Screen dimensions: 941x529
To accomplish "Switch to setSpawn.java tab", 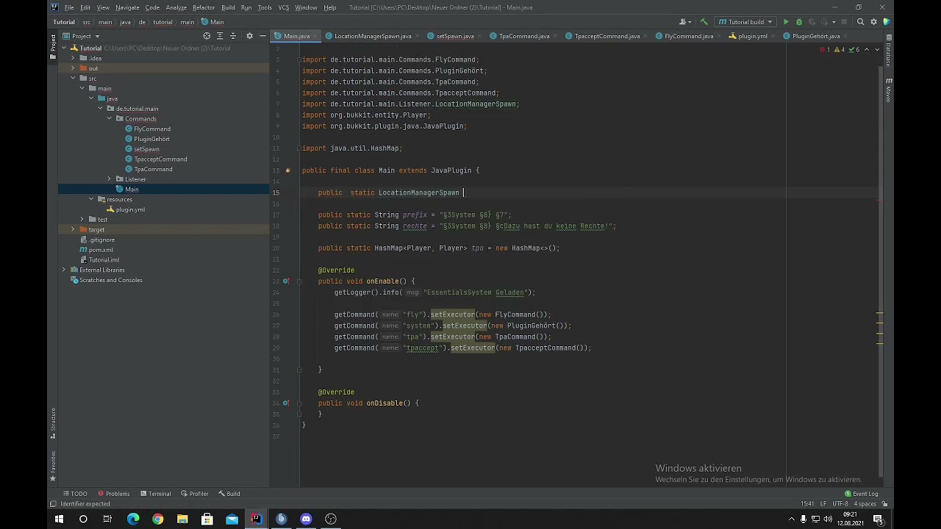I will tap(454, 36).
